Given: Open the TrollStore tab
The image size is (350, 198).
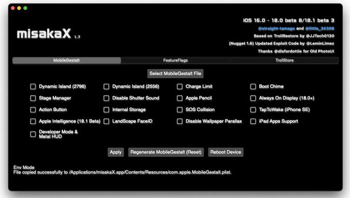Looking at the screenshot, I should point(284,60).
